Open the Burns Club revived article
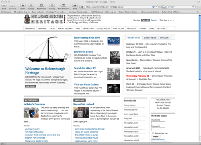This screenshot has height=145, width=201. click(x=84, y=104)
